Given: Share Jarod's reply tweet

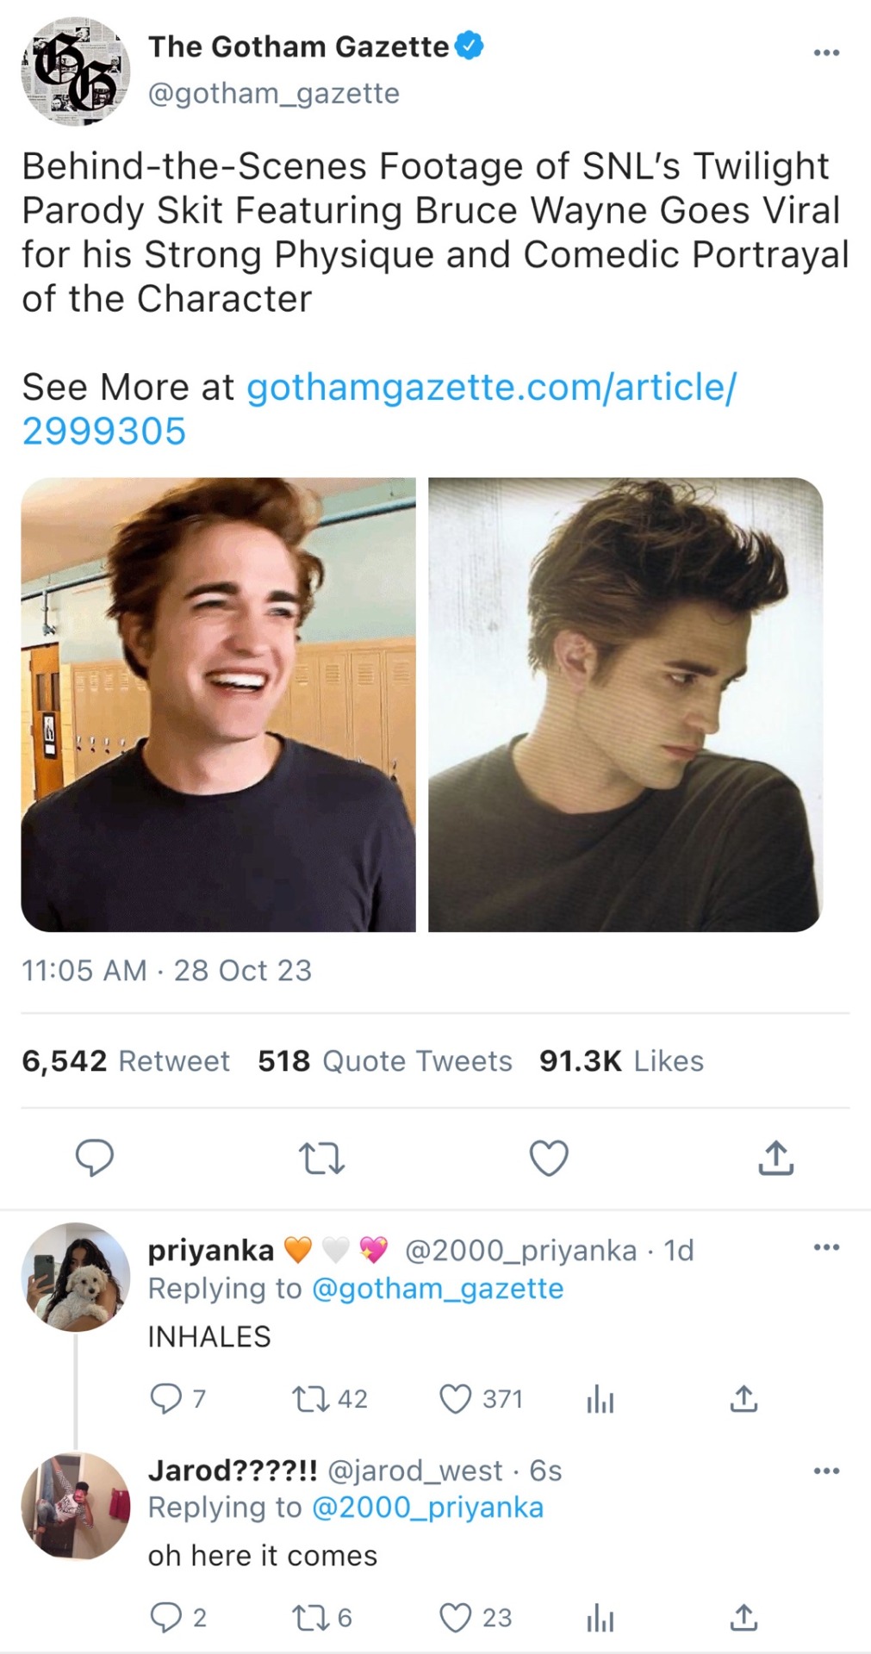Looking at the screenshot, I should (x=743, y=1618).
